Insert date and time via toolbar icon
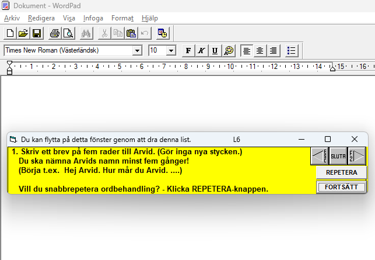The width and height of the screenshot is (375, 260). coord(162,33)
